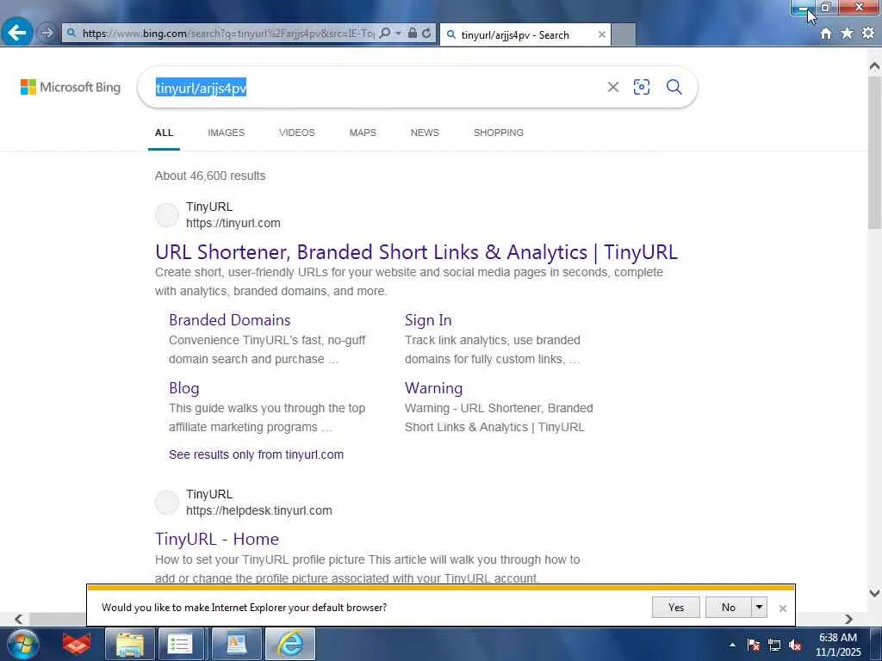Click the horizontal scrollbar left arrow

(x=19, y=619)
